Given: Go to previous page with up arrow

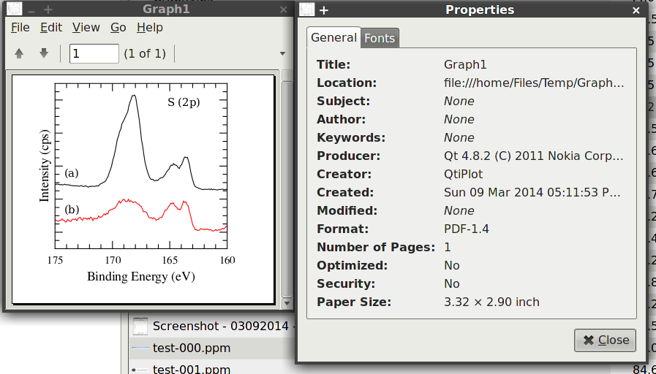Looking at the screenshot, I should (x=19, y=53).
